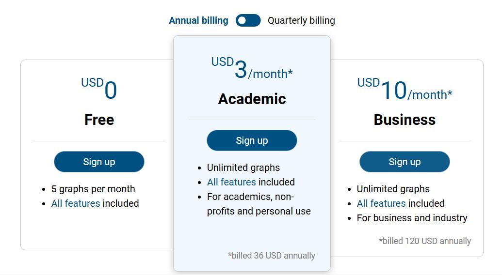
Task: Click the Business plan heading
Action: (x=405, y=120)
